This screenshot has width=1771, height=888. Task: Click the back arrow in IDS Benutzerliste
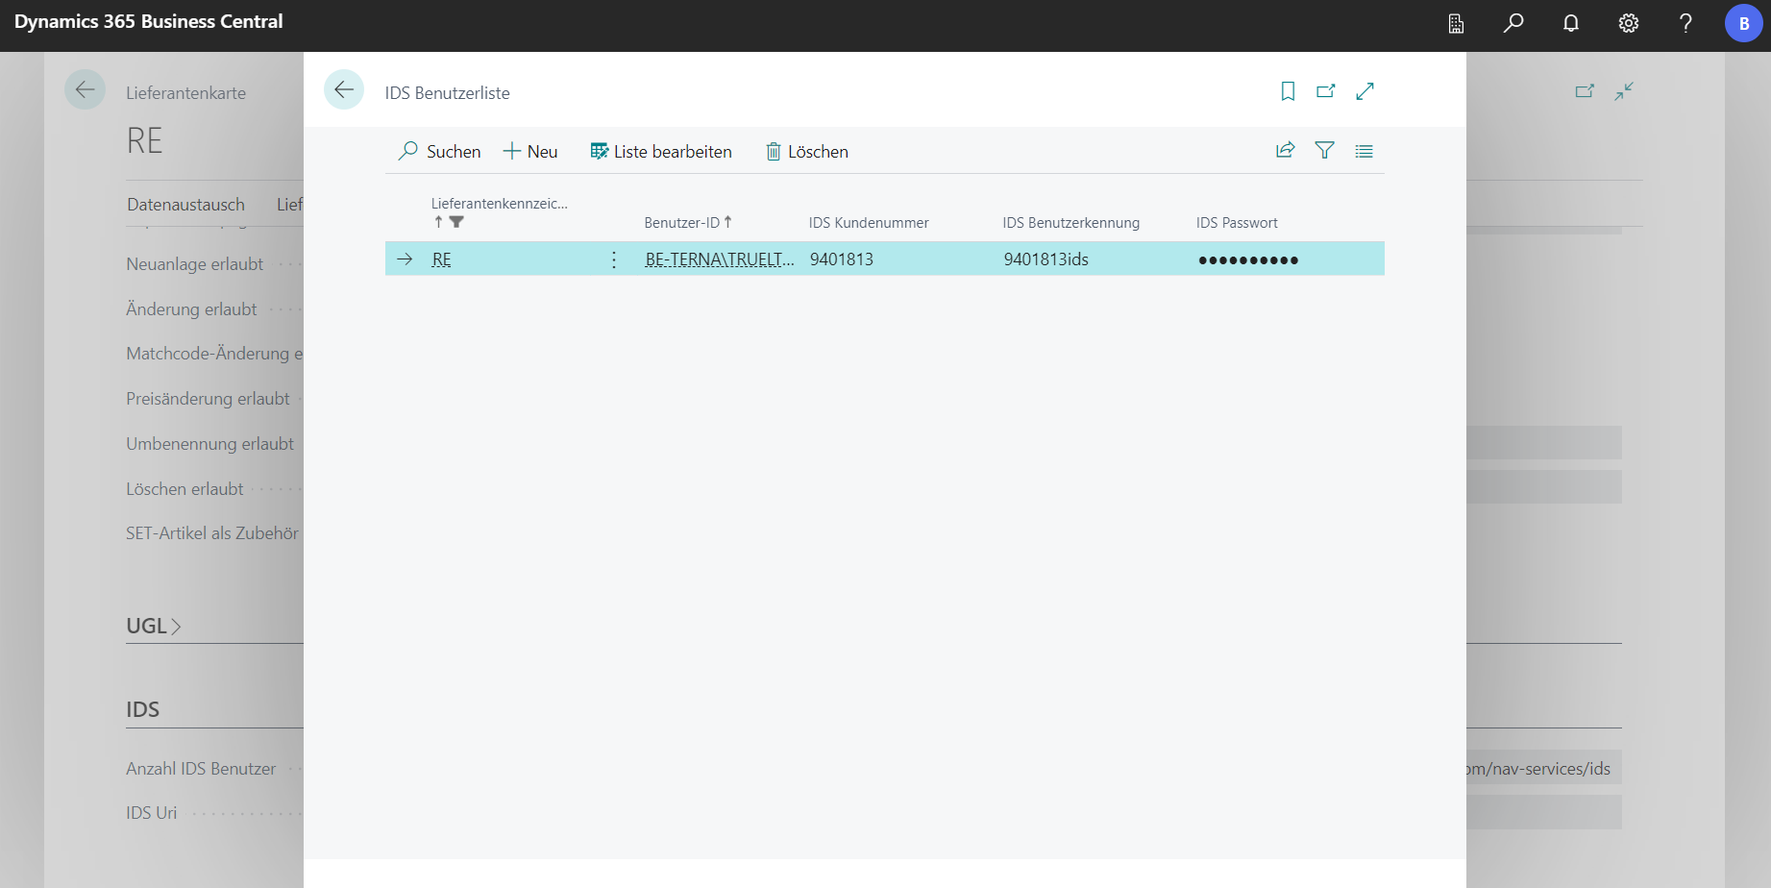[343, 90]
